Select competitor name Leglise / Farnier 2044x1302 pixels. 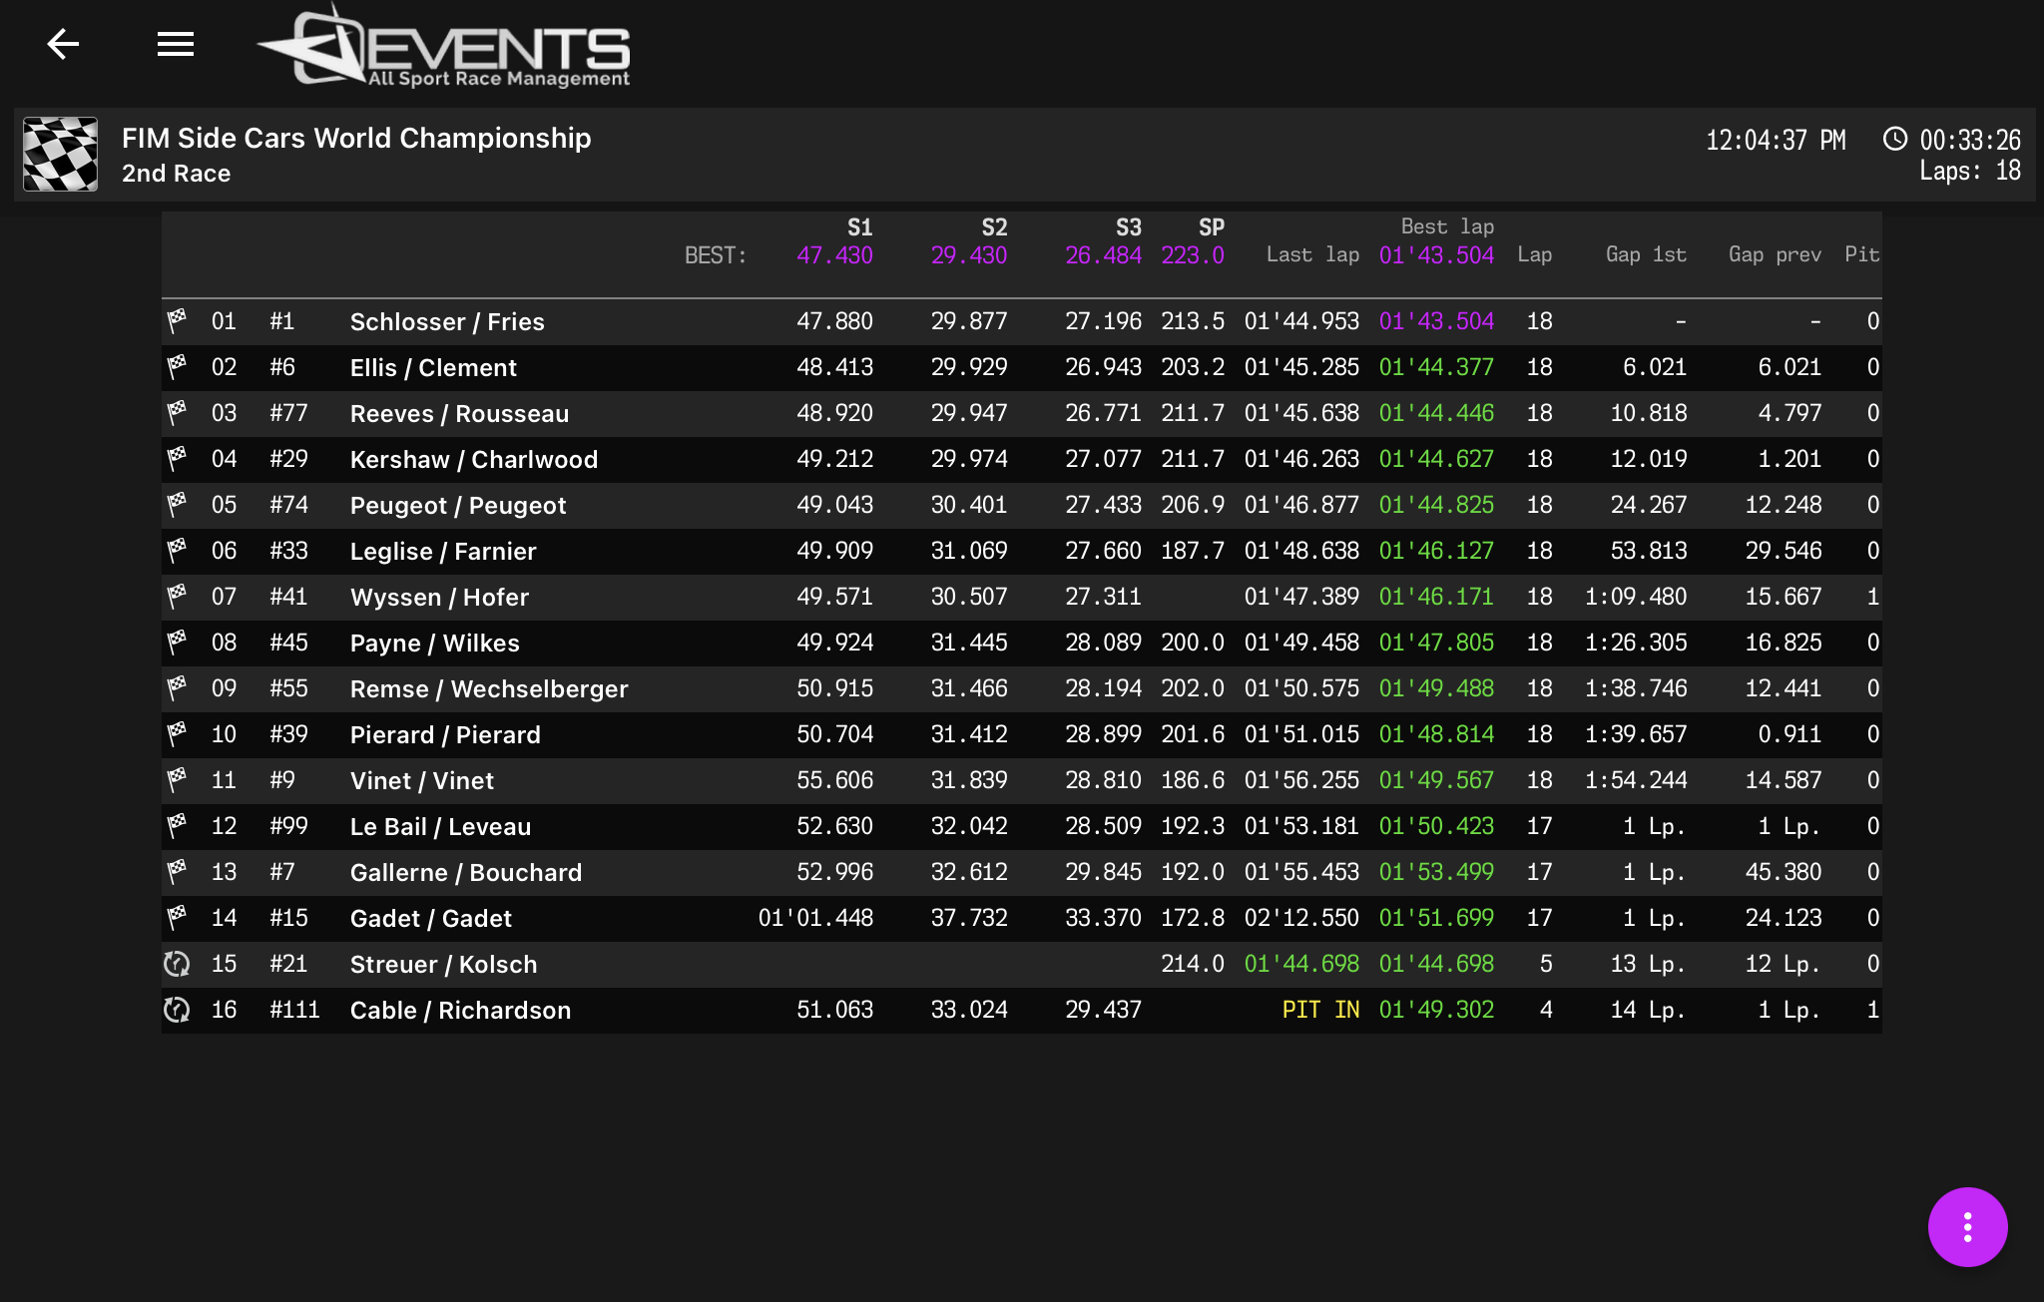point(443,551)
